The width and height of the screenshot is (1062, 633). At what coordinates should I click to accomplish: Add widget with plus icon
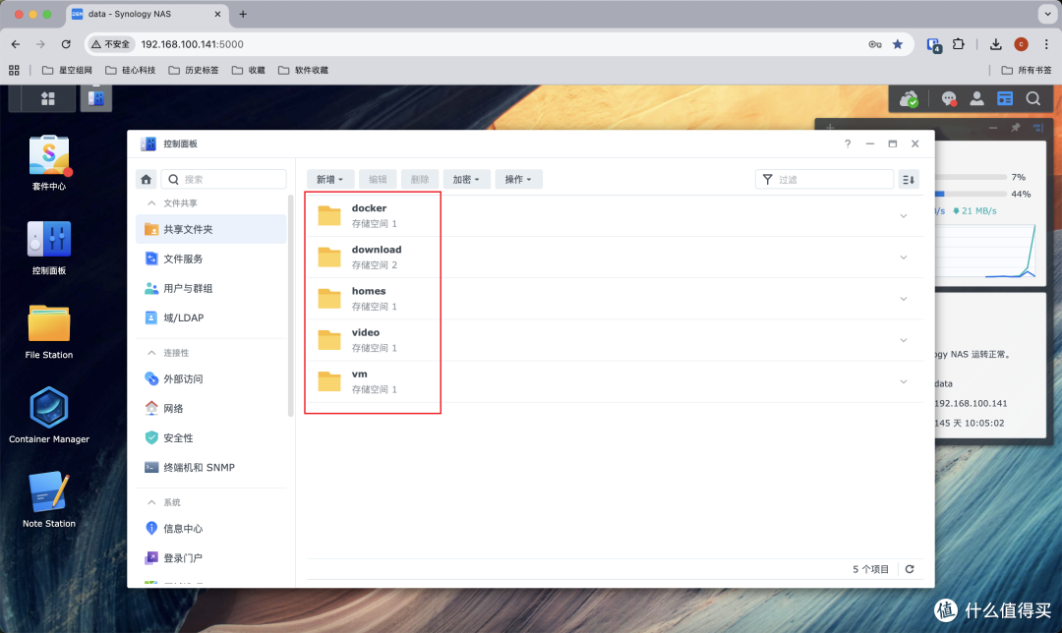(830, 127)
